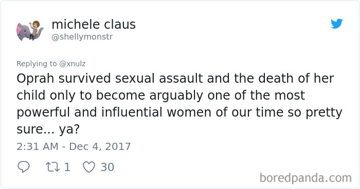Click the Dec 4, 2017 date
This screenshot has height=189, width=360.
click(x=100, y=146)
